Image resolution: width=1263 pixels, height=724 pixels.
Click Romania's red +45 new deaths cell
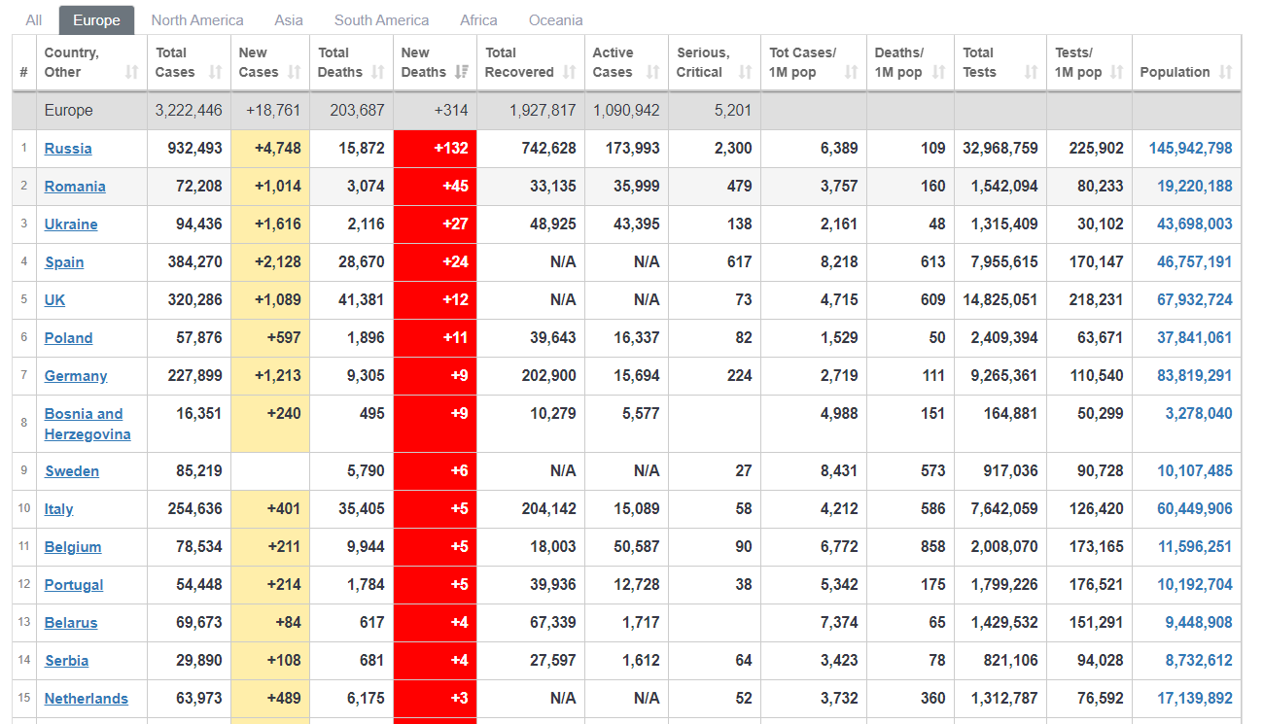pos(435,187)
